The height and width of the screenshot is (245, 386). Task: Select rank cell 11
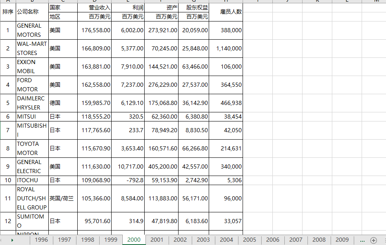coord(8,198)
